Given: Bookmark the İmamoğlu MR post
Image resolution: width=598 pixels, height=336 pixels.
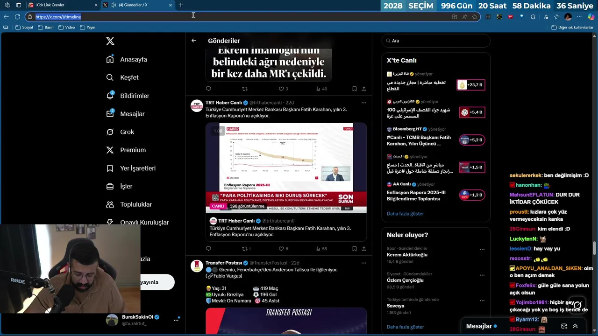Looking at the screenshot, I should click(x=354, y=89).
